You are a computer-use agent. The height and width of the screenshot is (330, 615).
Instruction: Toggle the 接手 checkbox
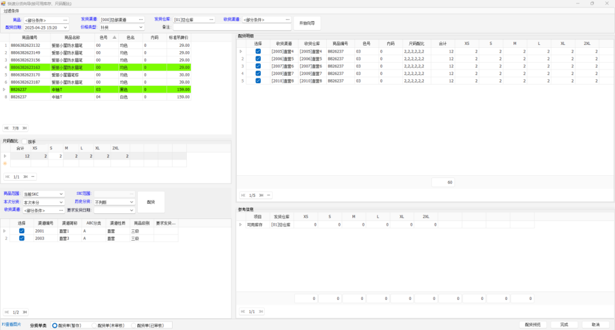pyautogui.click(x=24, y=142)
